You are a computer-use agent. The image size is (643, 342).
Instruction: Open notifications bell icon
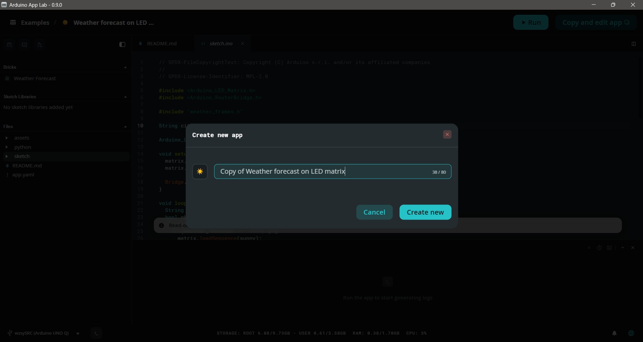(x=615, y=333)
